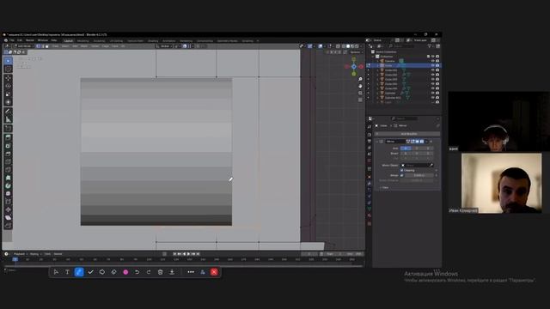Open the World properties tab
550x309 pixels.
point(370,161)
